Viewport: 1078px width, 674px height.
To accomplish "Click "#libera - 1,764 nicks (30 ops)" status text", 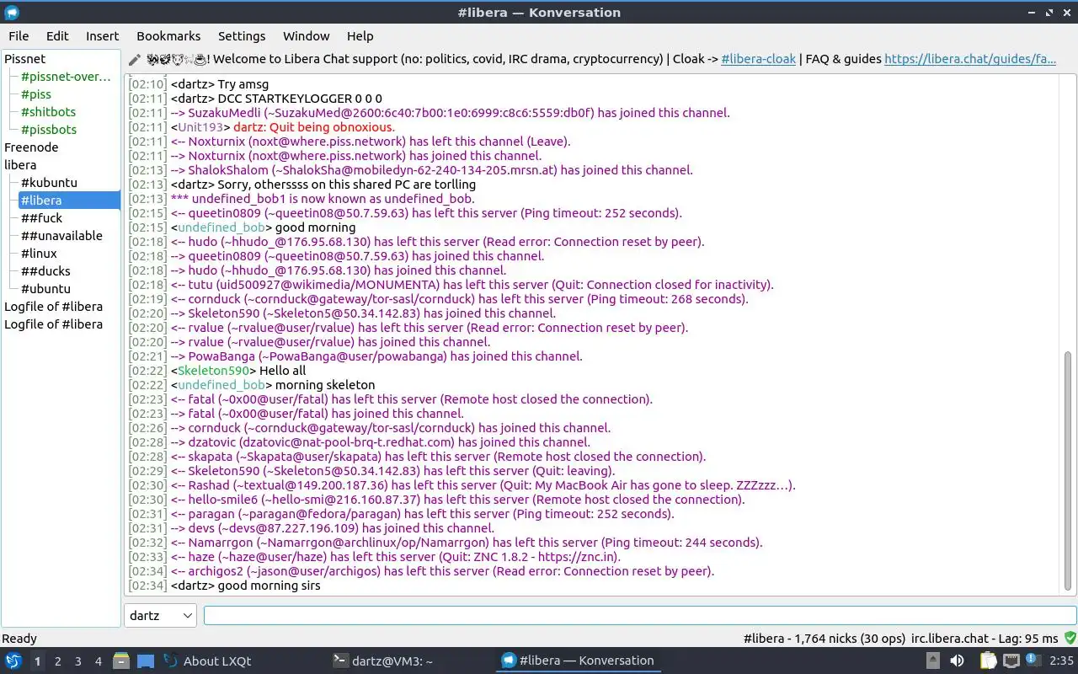I will pos(824,639).
